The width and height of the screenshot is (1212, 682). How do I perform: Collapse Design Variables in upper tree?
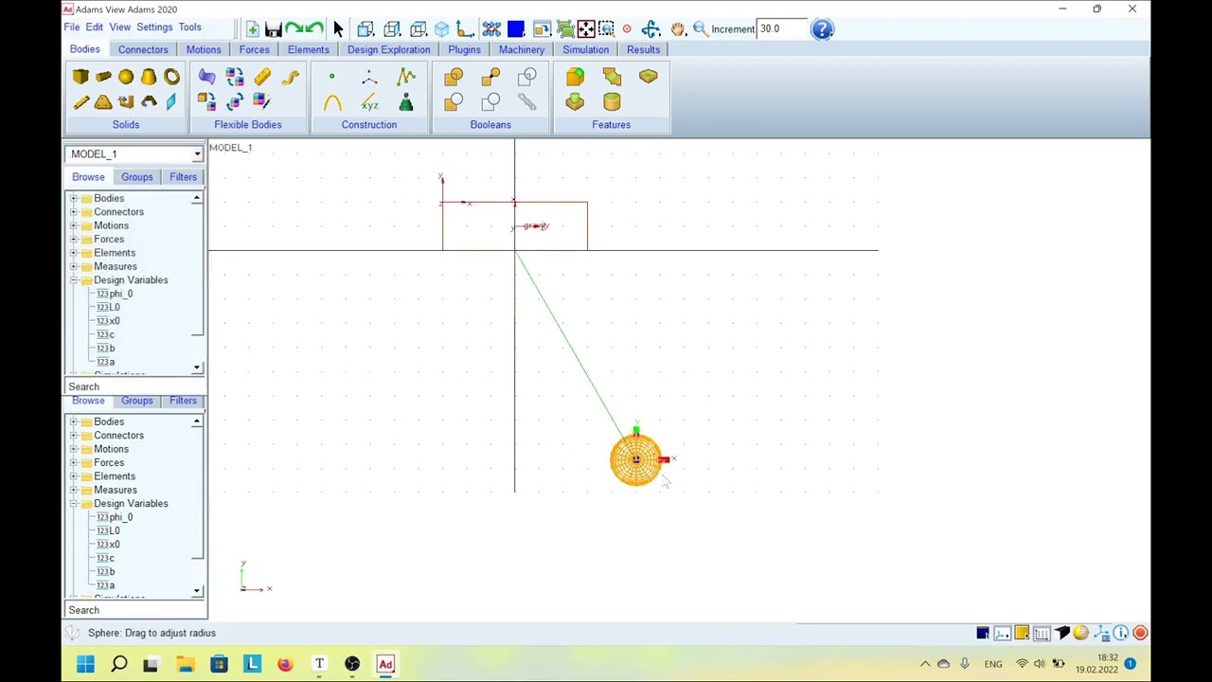coord(74,280)
